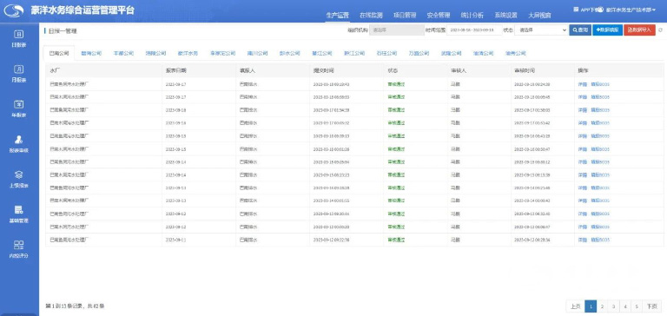Image resolution: width=667 pixels, height=316 pixels.
Task: Switch to the 武隆公司 tab
Action: click(452, 54)
